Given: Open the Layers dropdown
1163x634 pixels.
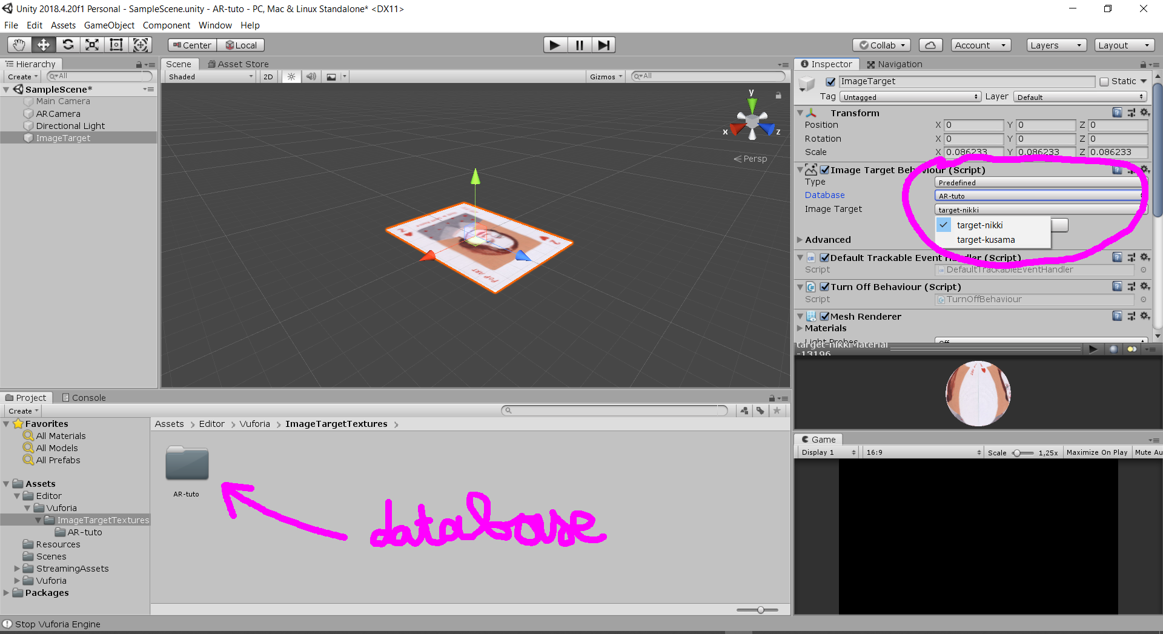Looking at the screenshot, I should click(x=1055, y=45).
